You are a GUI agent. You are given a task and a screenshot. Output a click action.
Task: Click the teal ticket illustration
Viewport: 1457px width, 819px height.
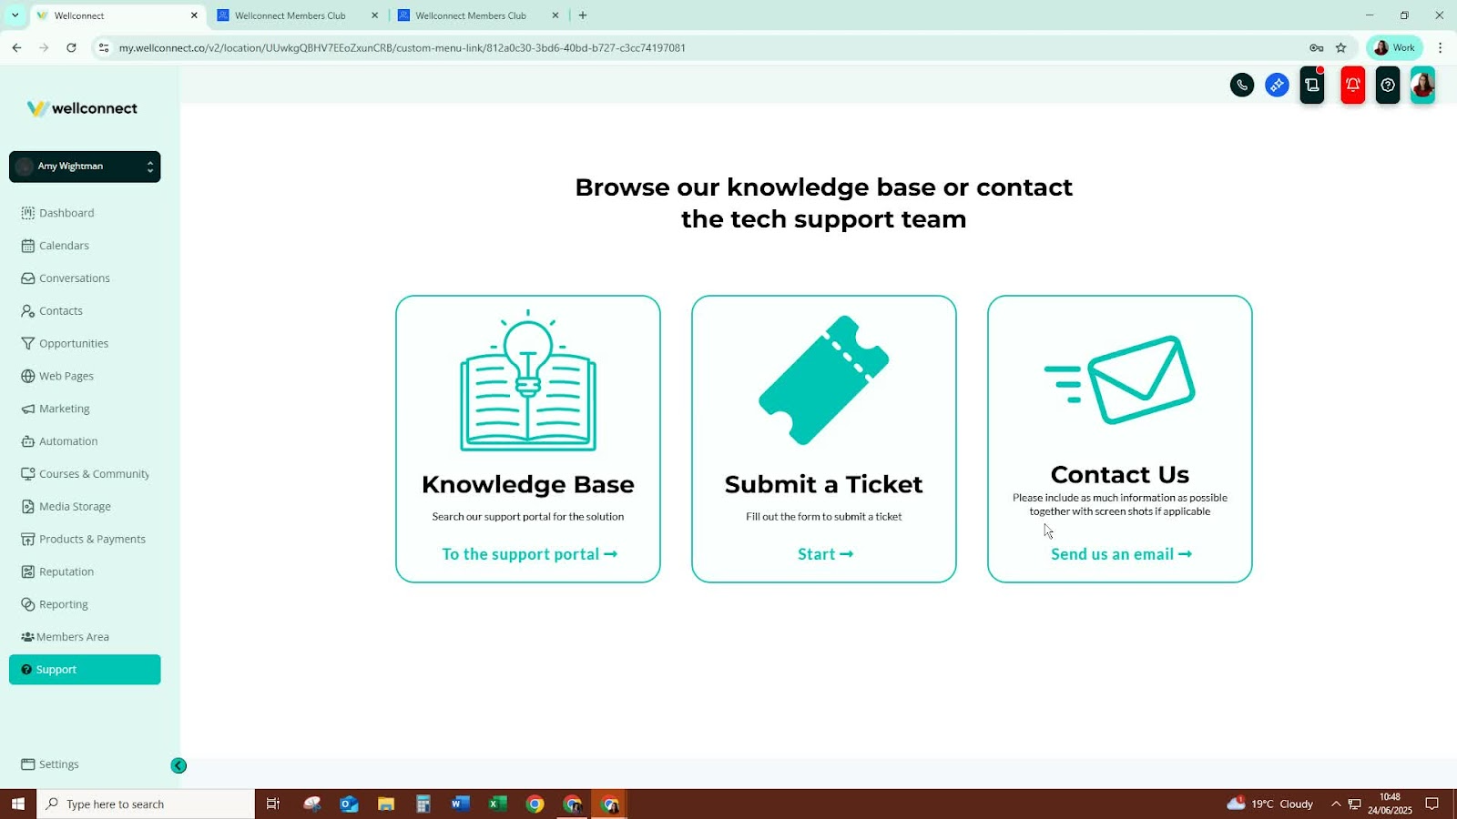(824, 380)
